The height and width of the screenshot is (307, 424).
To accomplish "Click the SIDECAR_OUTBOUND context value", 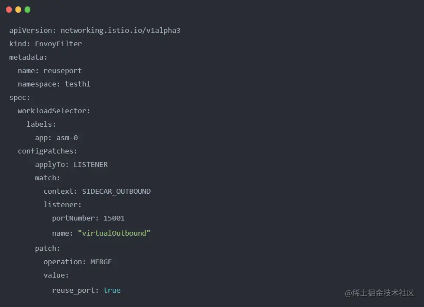I will click(x=116, y=191).
